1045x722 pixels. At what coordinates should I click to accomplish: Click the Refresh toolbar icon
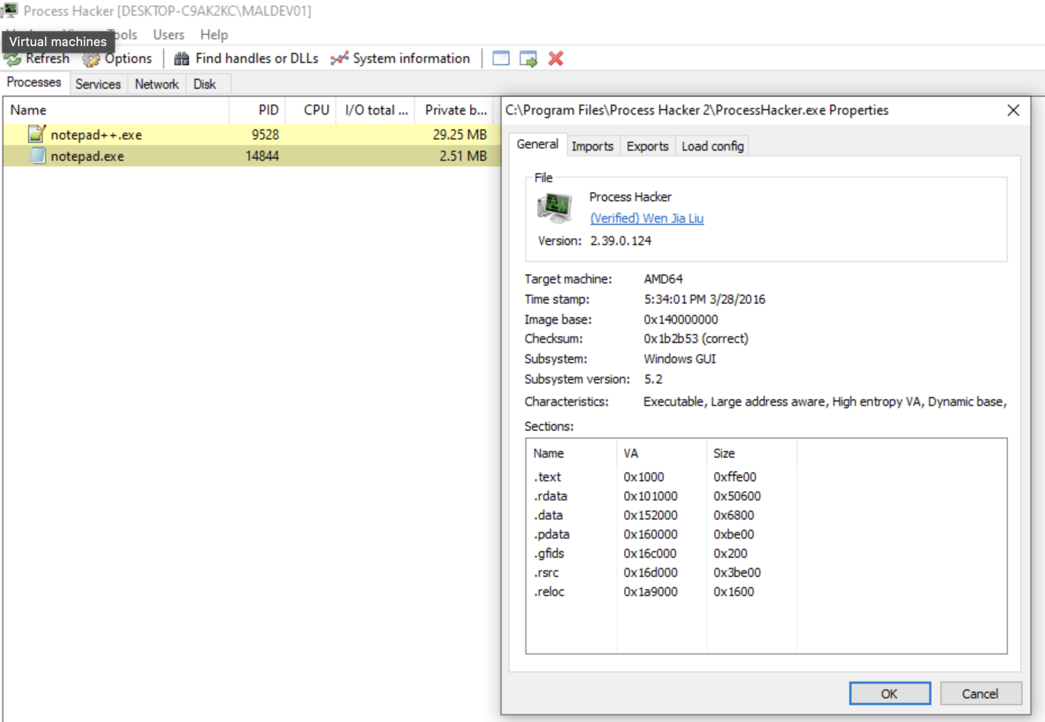point(13,59)
